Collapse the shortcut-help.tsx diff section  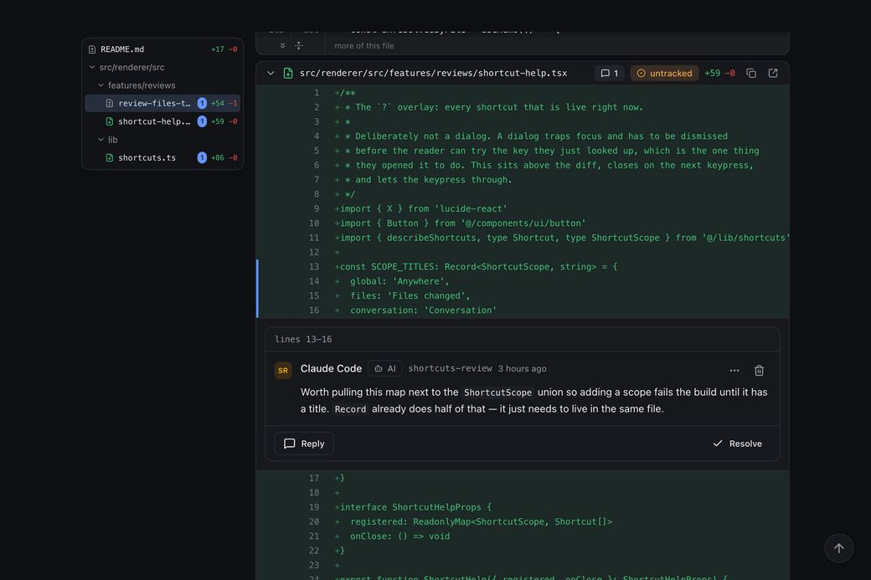271,74
